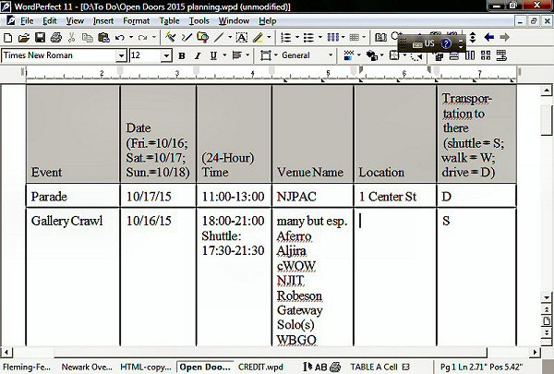Open a file with the folder icon
This screenshot has height=374, width=554.
(x=24, y=38)
